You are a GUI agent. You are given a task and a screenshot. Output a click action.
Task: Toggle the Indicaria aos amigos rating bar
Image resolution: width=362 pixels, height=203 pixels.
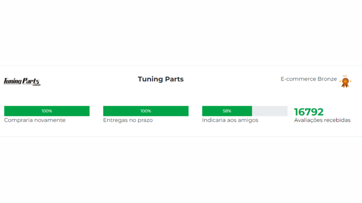(244, 111)
